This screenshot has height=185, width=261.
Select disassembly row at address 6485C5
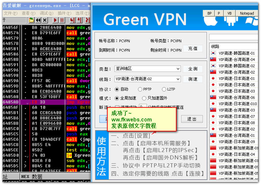tap(47, 134)
